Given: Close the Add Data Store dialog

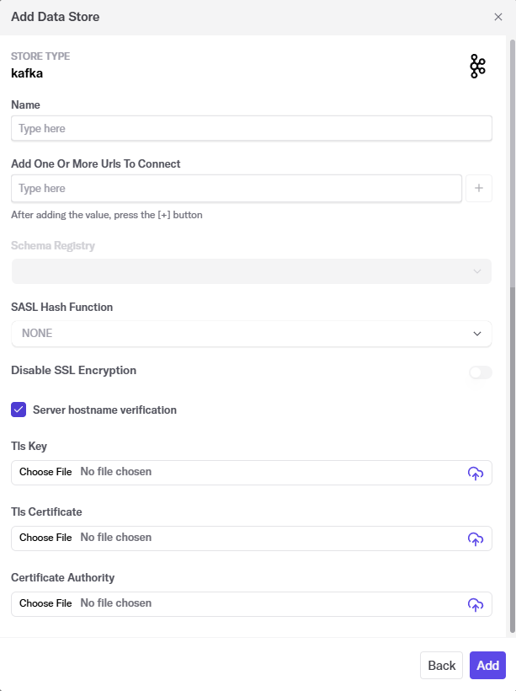Looking at the screenshot, I should tap(497, 17).
